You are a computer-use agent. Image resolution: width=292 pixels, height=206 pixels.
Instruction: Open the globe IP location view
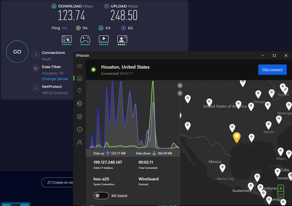[x=80, y=104]
